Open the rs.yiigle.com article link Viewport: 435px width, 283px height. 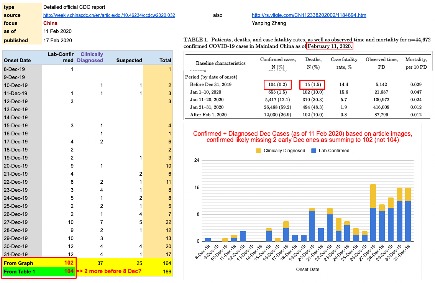tap(309, 15)
